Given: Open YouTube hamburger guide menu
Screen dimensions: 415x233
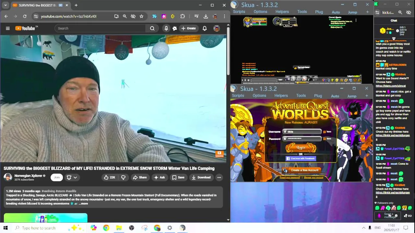Looking at the screenshot, I should pos(8,28).
